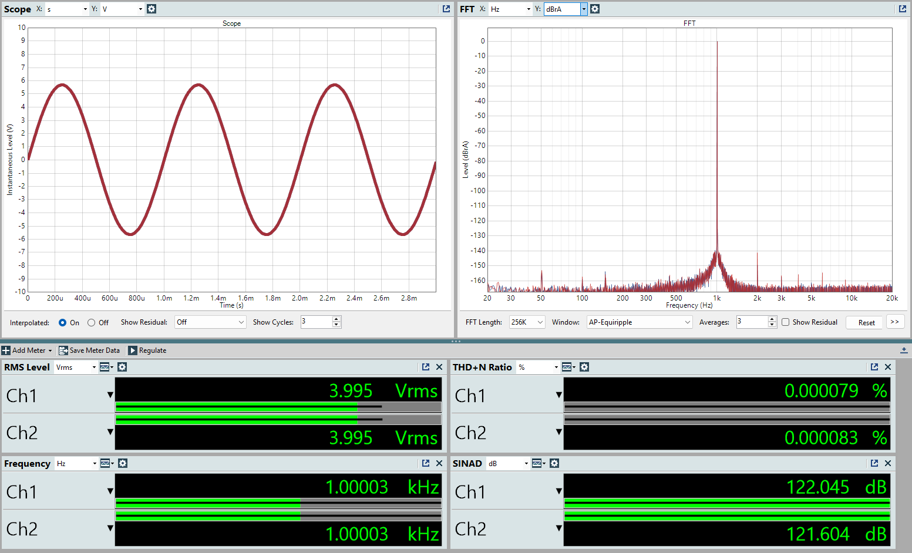Enable FFT Show Residual checkbox
This screenshot has height=553, width=912.
coord(786,322)
